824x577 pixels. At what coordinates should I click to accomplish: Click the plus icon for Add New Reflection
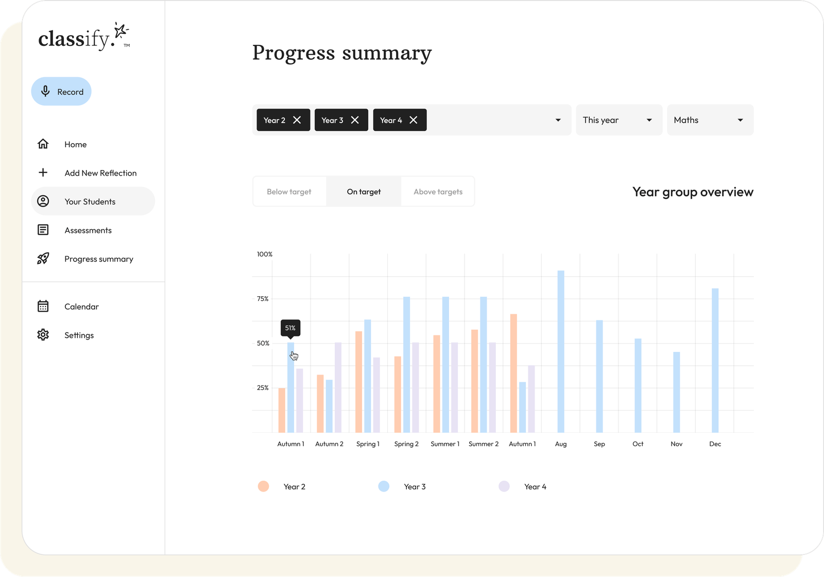[43, 173]
